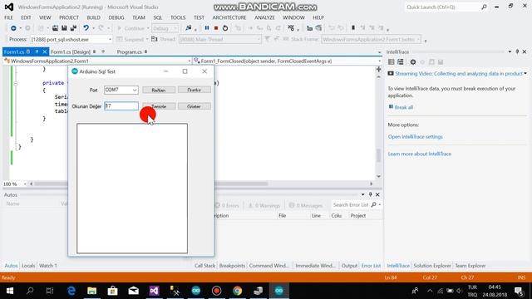Viewport: 532px width, 299px height.
Task: Click the Navigate Backward icon
Action: [13, 28]
